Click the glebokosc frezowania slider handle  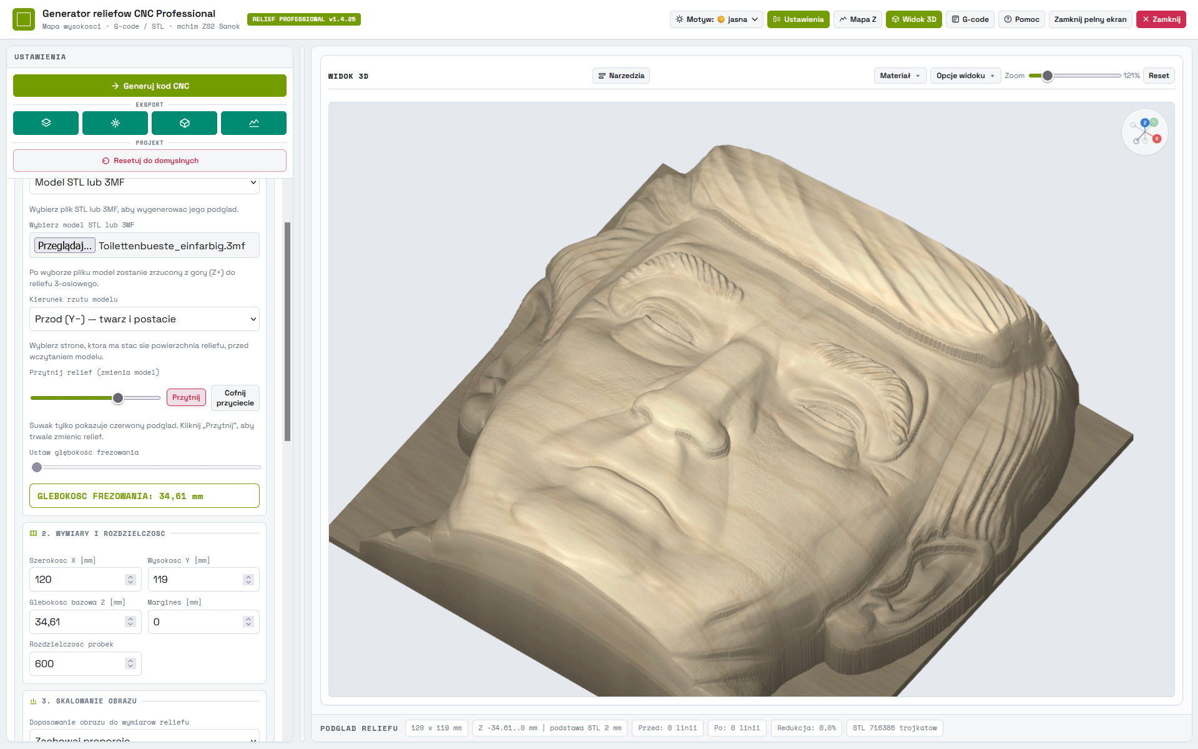pyautogui.click(x=37, y=467)
